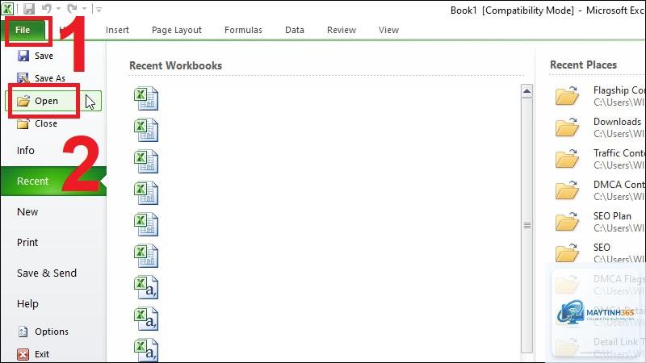Click the Redo arrow in quick access toolbar
The height and width of the screenshot is (363, 646).
pos(72,9)
